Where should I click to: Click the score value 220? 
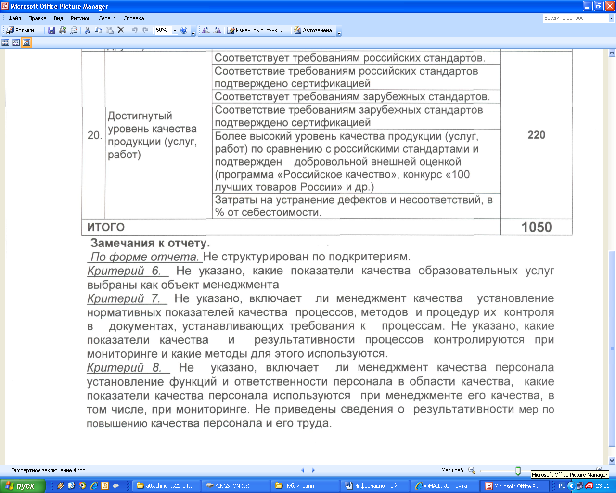(x=537, y=135)
